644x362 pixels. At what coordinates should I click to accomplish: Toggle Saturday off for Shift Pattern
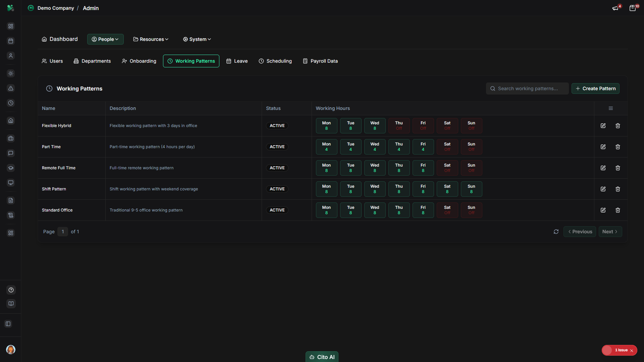pyautogui.click(x=447, y=189)
